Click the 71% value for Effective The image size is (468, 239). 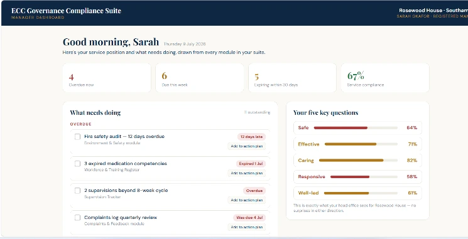tap(413, 144)
